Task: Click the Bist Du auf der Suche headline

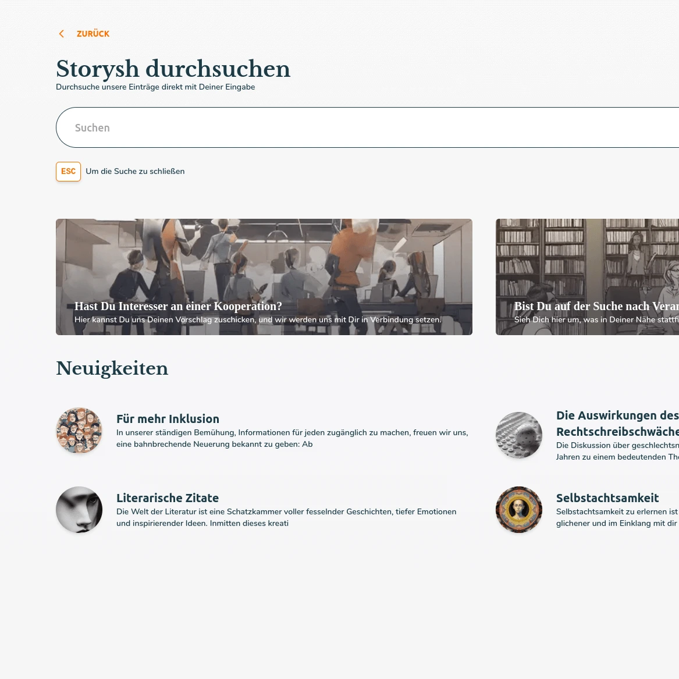Action: pyautogui.click(x=596, y=306)
